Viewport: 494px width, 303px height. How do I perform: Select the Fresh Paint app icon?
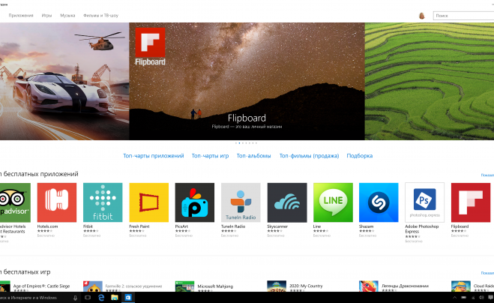[148, 202]
